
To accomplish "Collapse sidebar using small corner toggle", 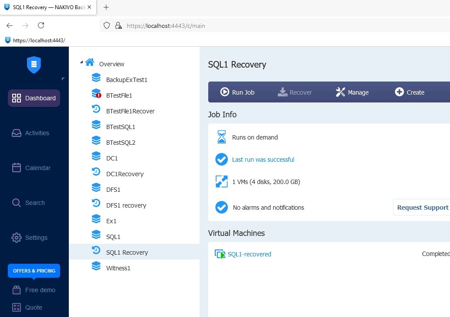I will tap(63, 79).
